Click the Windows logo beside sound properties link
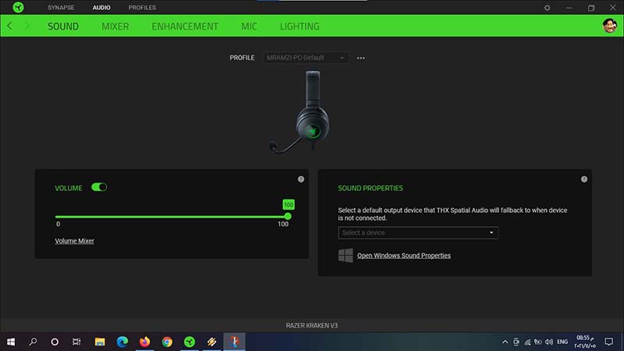624x351 pixels. [346, 255]
